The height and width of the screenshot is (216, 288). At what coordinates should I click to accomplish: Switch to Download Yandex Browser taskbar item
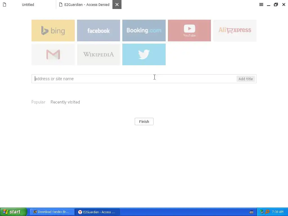tap(52, 212)
